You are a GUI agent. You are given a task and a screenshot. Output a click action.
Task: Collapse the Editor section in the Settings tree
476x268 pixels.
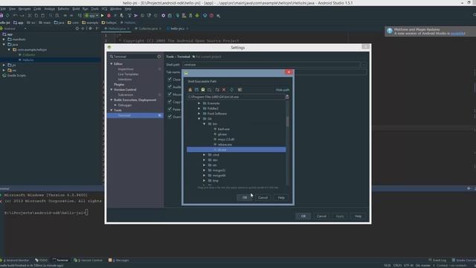pos(112,64)
